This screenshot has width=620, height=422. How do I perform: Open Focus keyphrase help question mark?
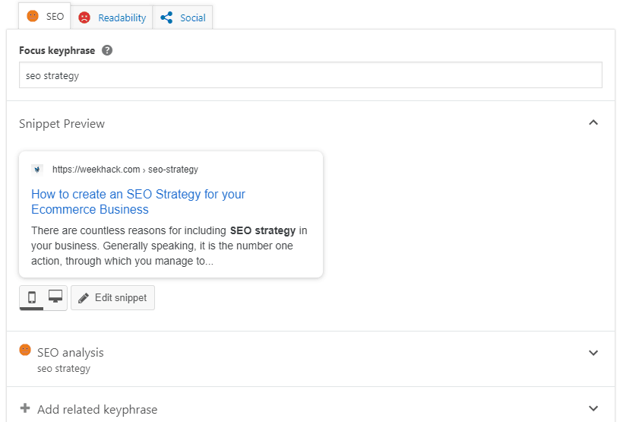pos(107,50)
